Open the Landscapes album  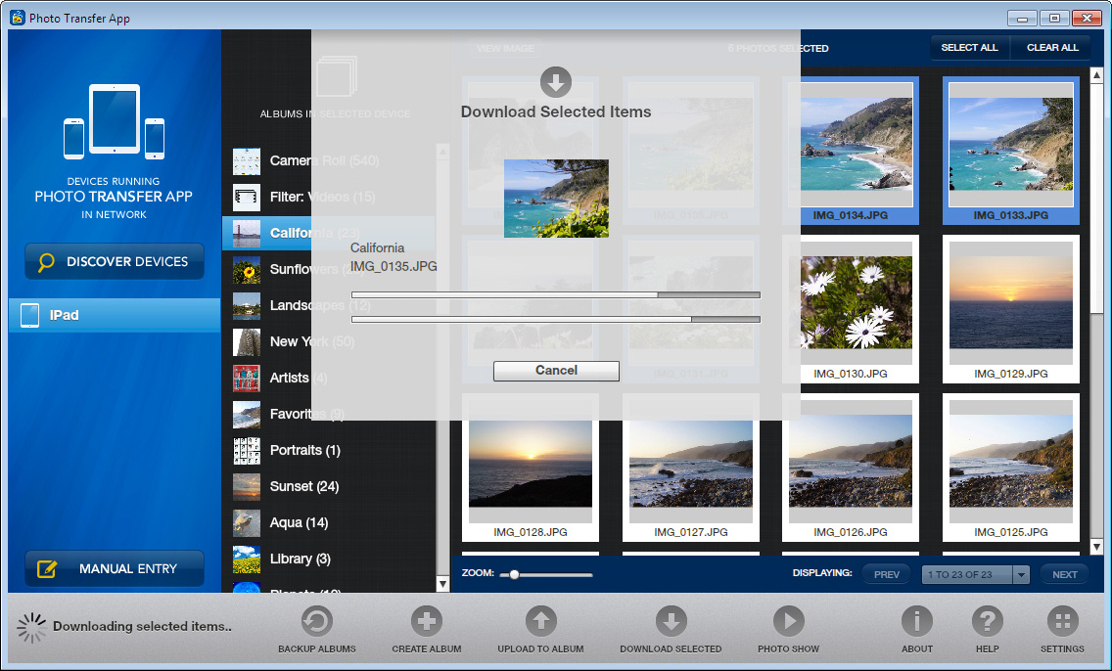pyautogui.click(x=330, y=305)
